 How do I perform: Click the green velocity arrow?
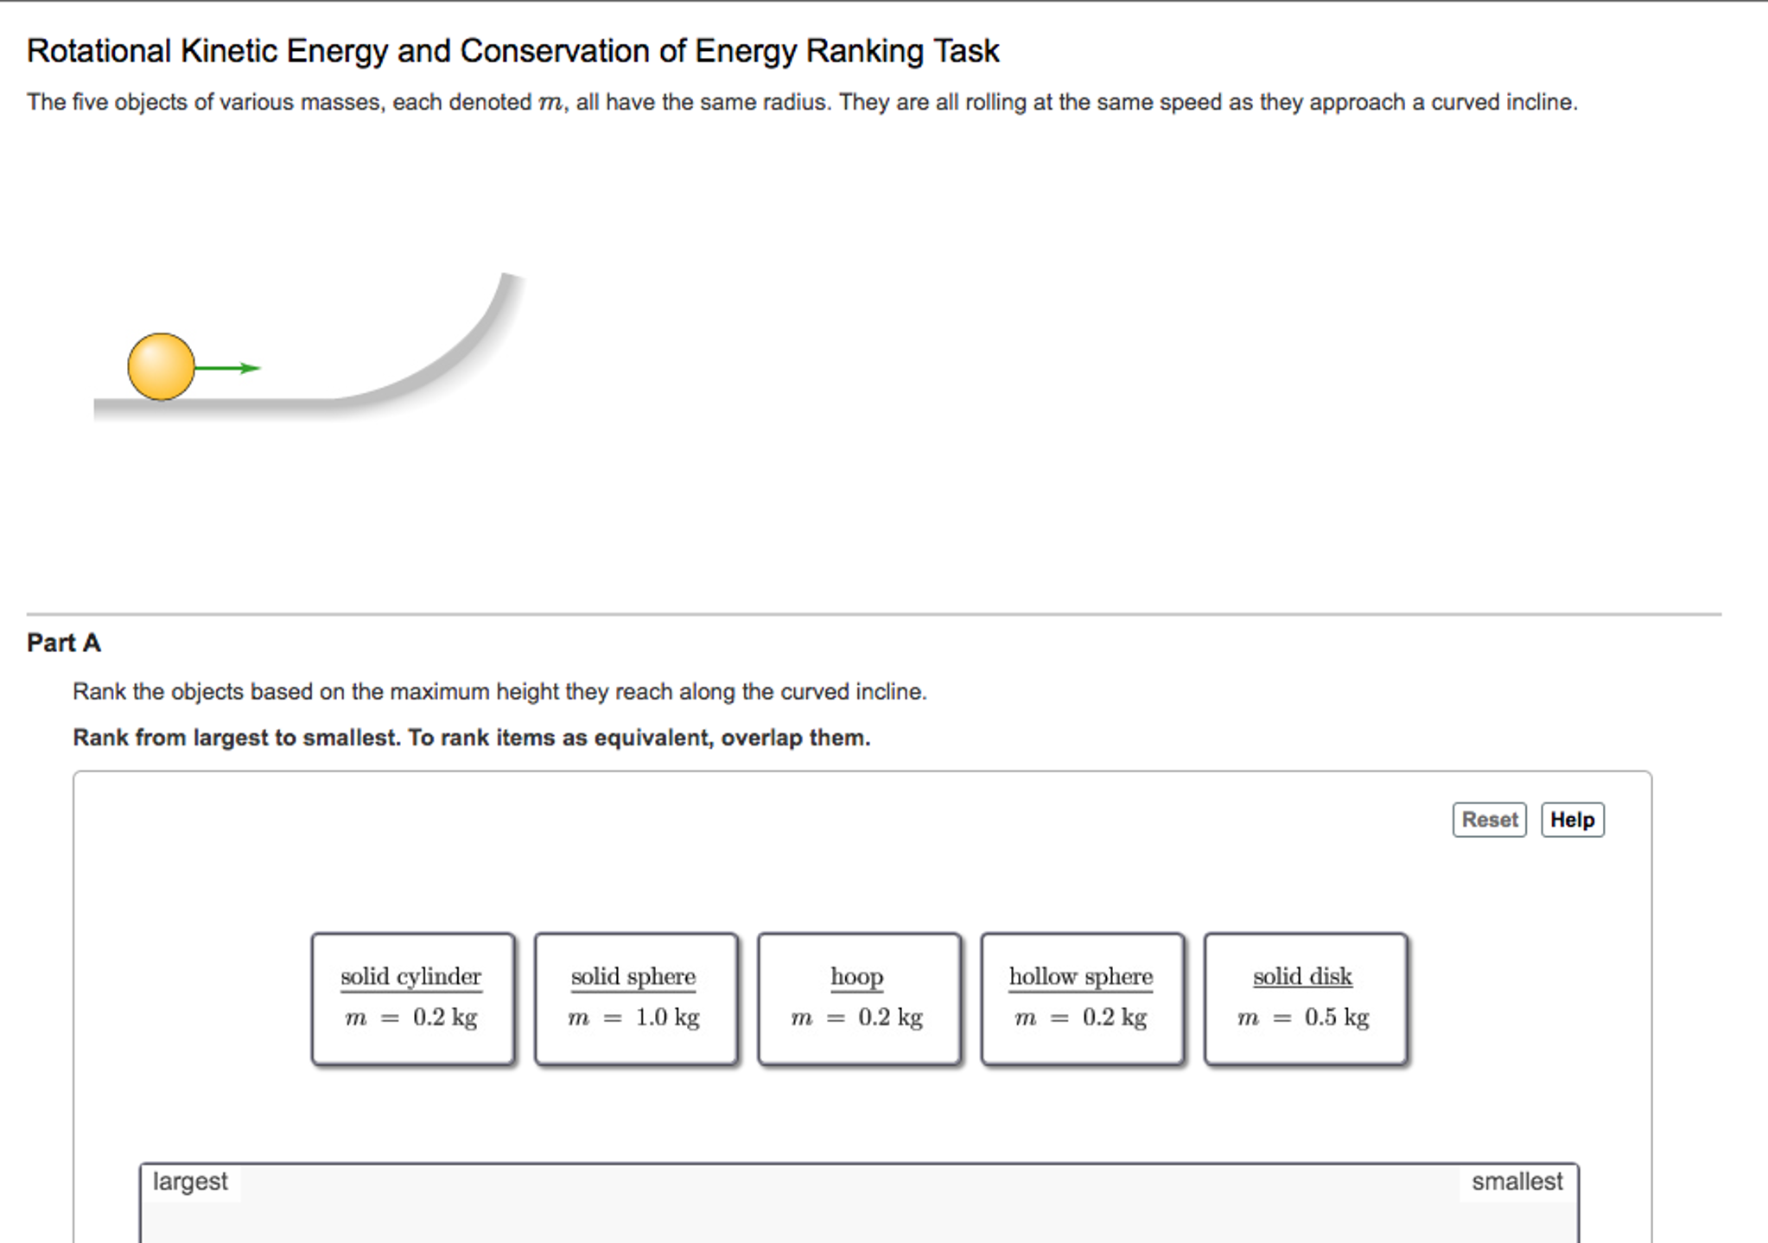[x=227, y=368]
